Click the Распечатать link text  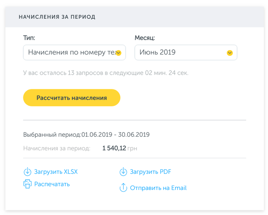click(x=52, y=184)
